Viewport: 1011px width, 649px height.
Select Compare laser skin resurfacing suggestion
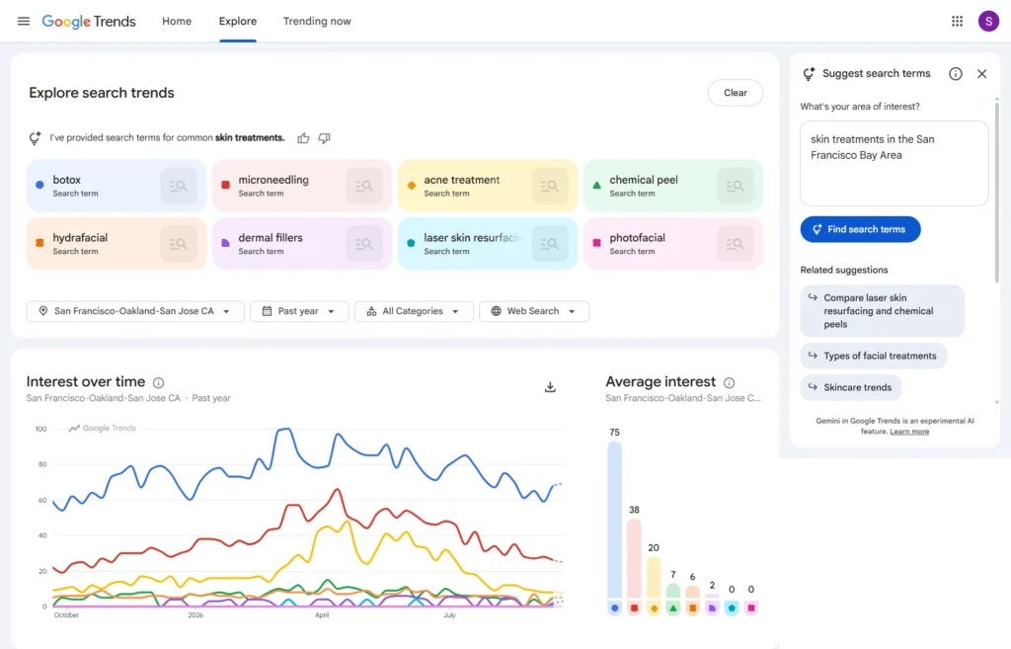coord(882,311)
